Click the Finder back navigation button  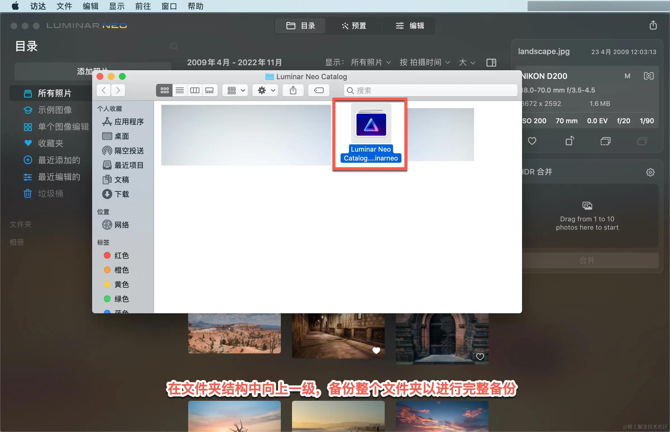[104, 90]
